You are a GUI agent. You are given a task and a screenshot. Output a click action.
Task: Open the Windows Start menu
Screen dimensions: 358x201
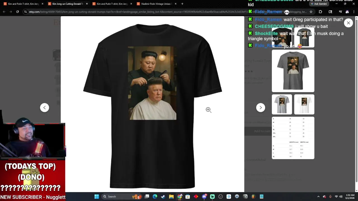pyautogui.click(x=96, y=197)
